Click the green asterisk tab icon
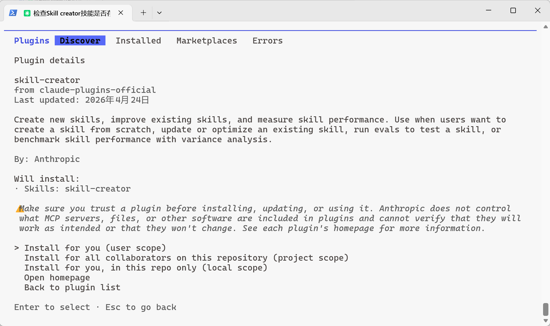This screenshot has width=550, height=326. pyautogui.click(x=27, y=13)
